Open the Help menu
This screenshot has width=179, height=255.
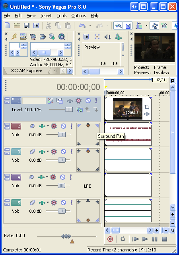tap(95, 16)
